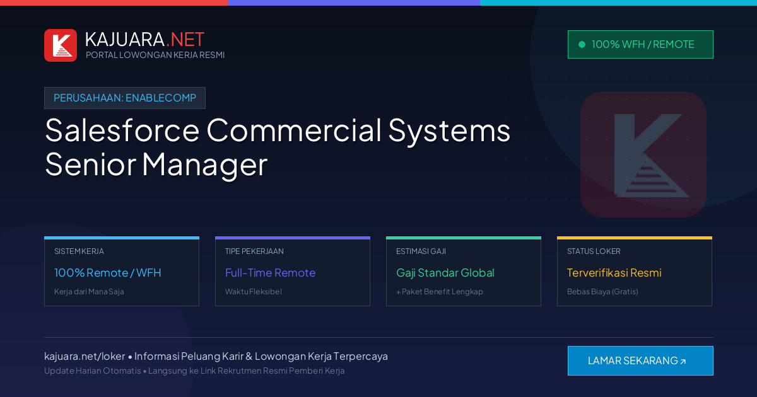Click the LAMAR SEKARANG button

point(640,361)
